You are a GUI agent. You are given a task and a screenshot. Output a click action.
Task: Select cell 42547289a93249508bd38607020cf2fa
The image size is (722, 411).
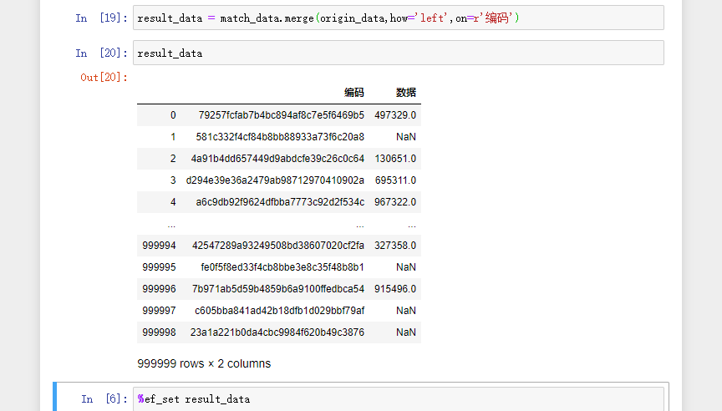pyautogui.click(x=278, y=246)
